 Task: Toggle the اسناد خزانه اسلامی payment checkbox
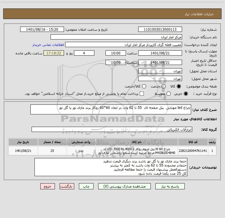tap(142, 94)
